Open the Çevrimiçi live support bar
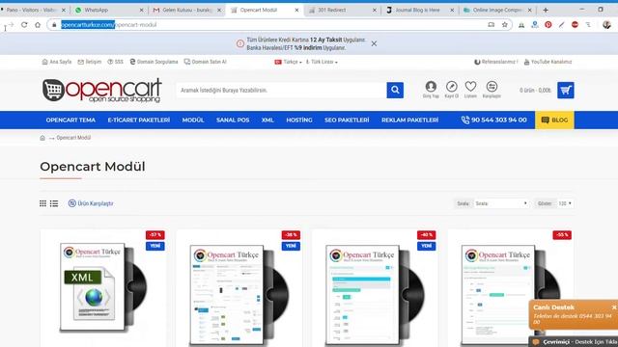The height and width of the screenshot is (347, 618). tap(573, 342)
